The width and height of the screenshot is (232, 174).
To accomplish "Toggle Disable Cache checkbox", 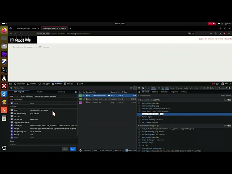I will (x=203, y=88).
